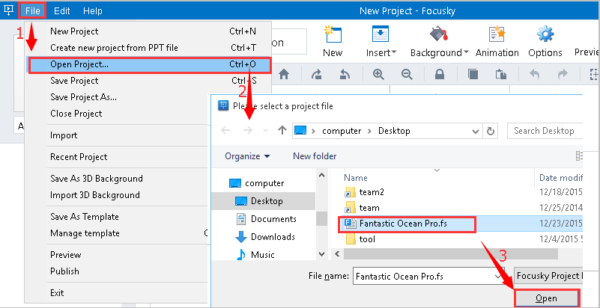
Task: Expand address bar path dropdown
Action: tap(476, 132)
